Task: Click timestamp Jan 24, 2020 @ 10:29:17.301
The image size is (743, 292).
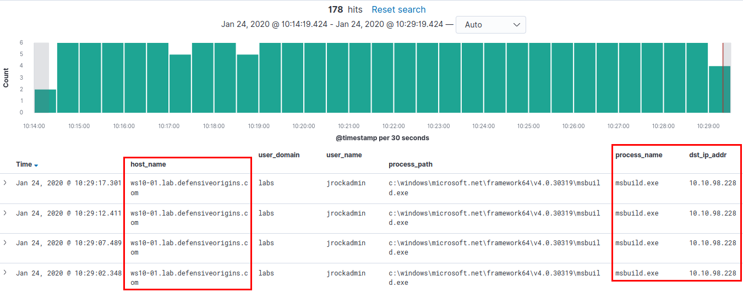Action: point(69,183)
